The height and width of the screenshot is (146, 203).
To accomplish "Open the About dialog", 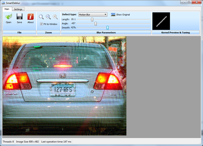I will click(30, 19).
